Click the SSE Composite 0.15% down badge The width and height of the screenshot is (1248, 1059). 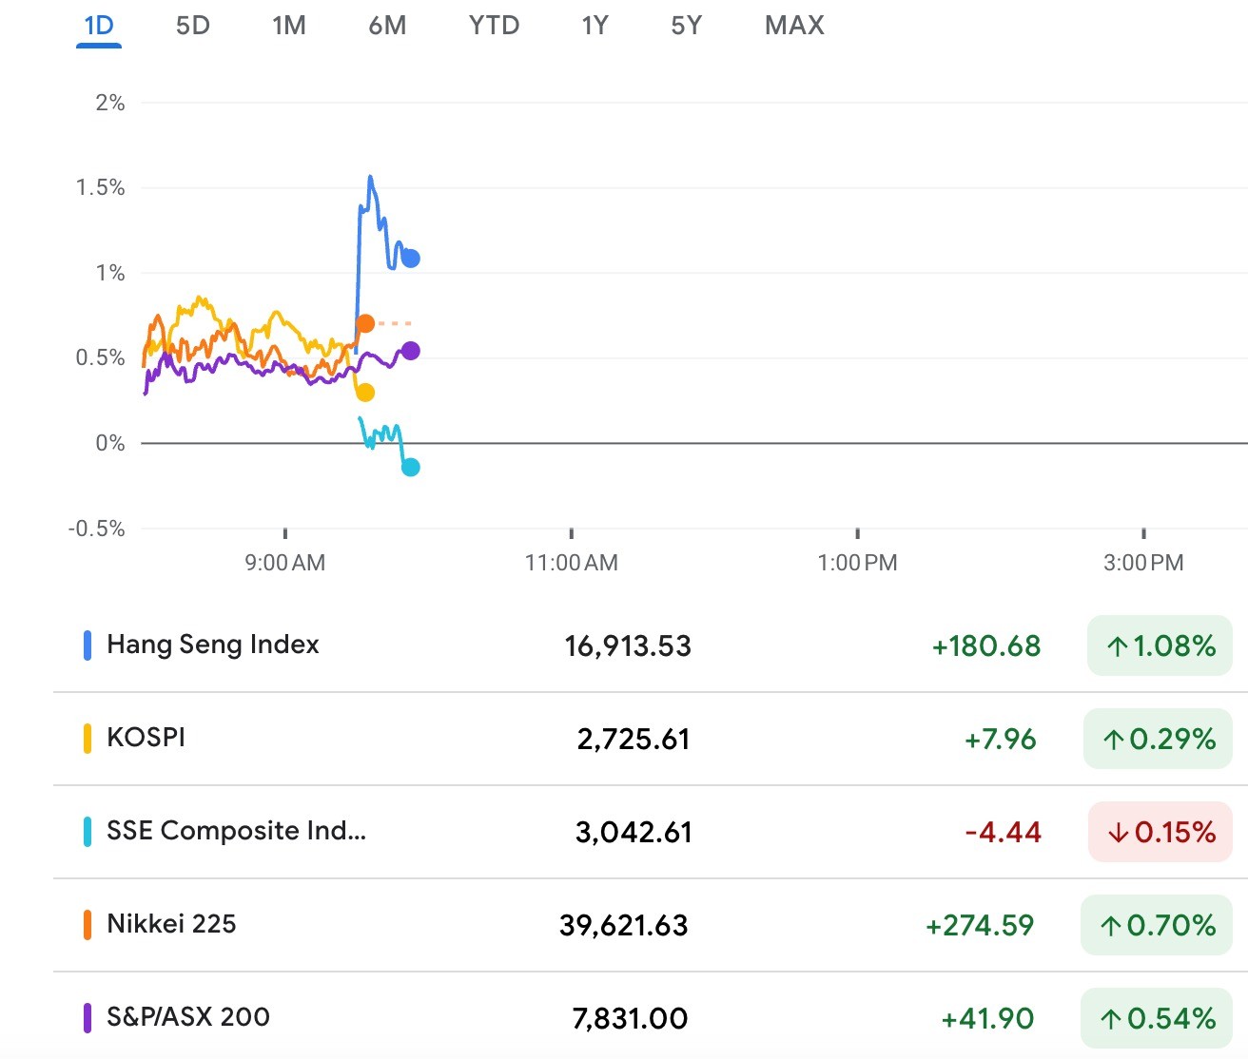point(1160,832)
